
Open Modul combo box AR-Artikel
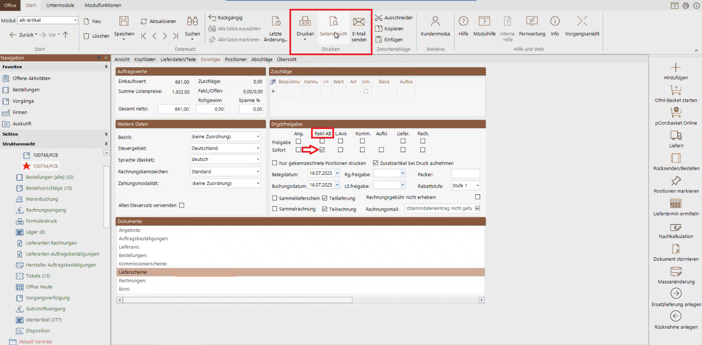(48, 20)
